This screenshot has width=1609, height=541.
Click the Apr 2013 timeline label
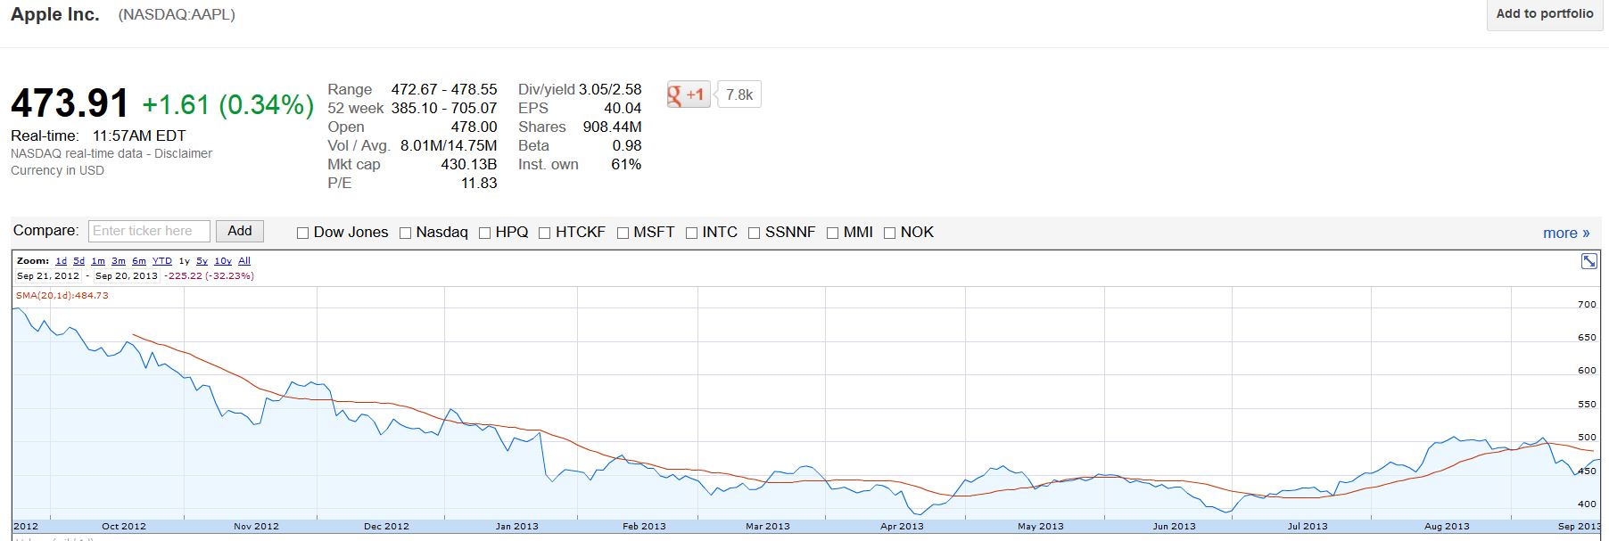[x=902, y=526]
